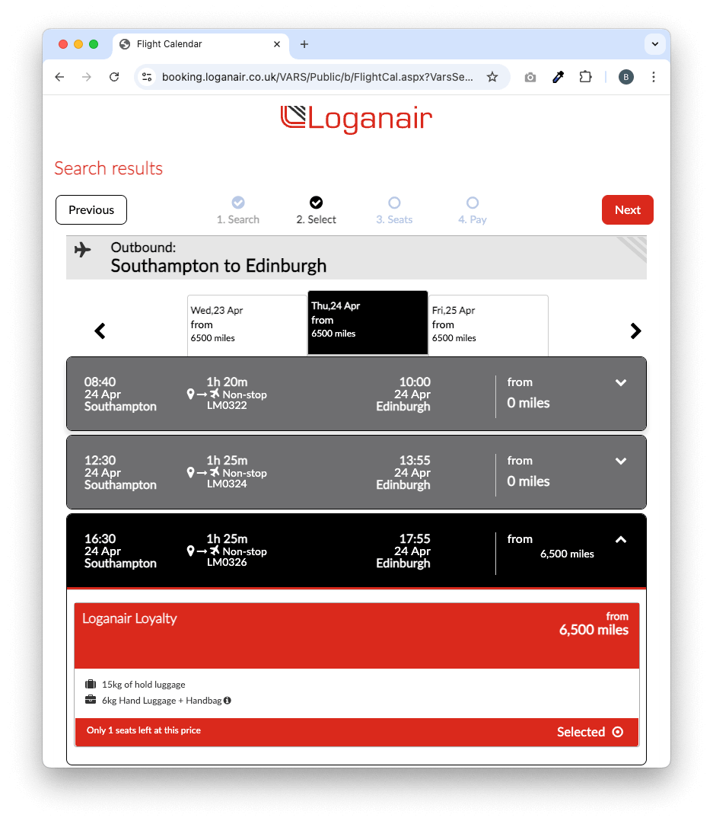Click the camera icon in toolbar
This screenshot has height=824, width=713.
[530, 77]
